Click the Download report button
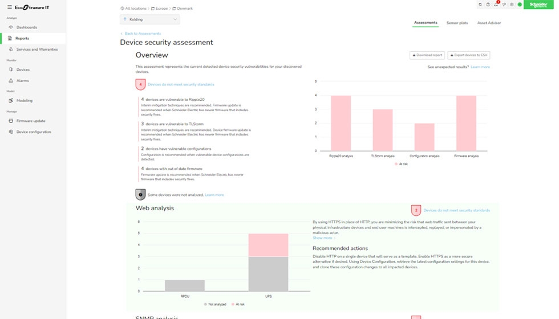559x319 pixels. pyautogui.click(x=427, y=55)
